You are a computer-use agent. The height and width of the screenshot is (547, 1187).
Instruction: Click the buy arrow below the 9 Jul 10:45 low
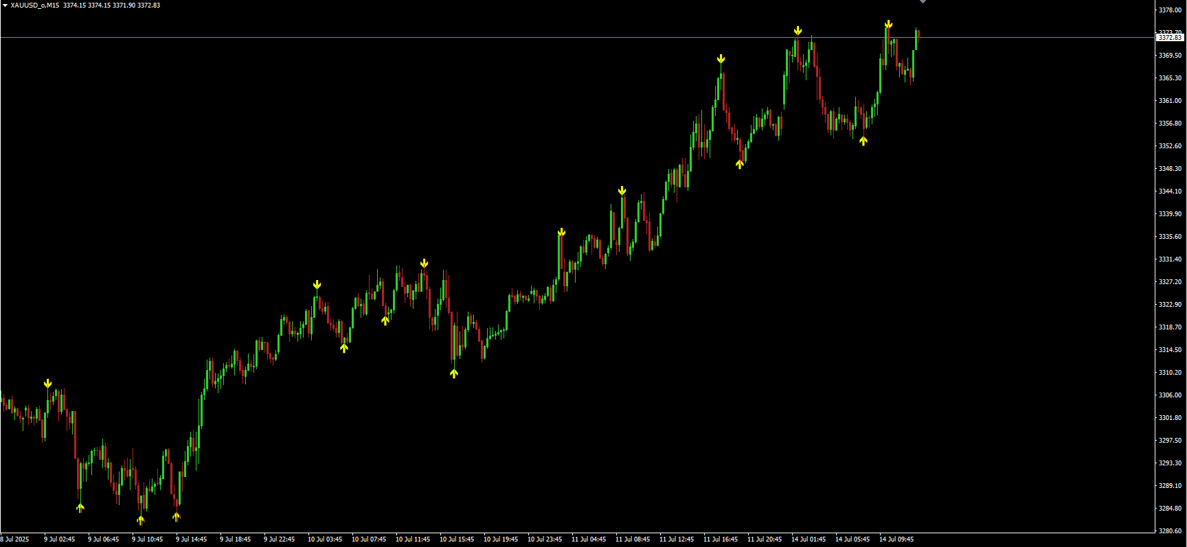(141, 520)
